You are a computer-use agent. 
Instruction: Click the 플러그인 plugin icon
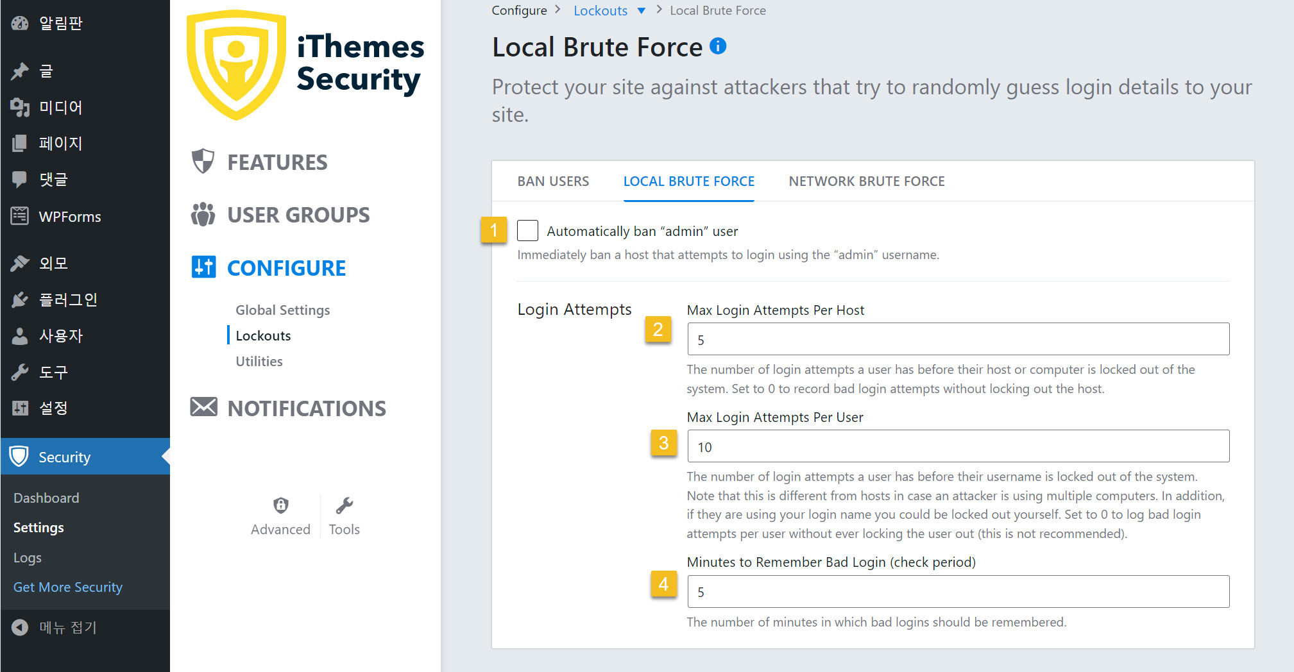point(20,299)
